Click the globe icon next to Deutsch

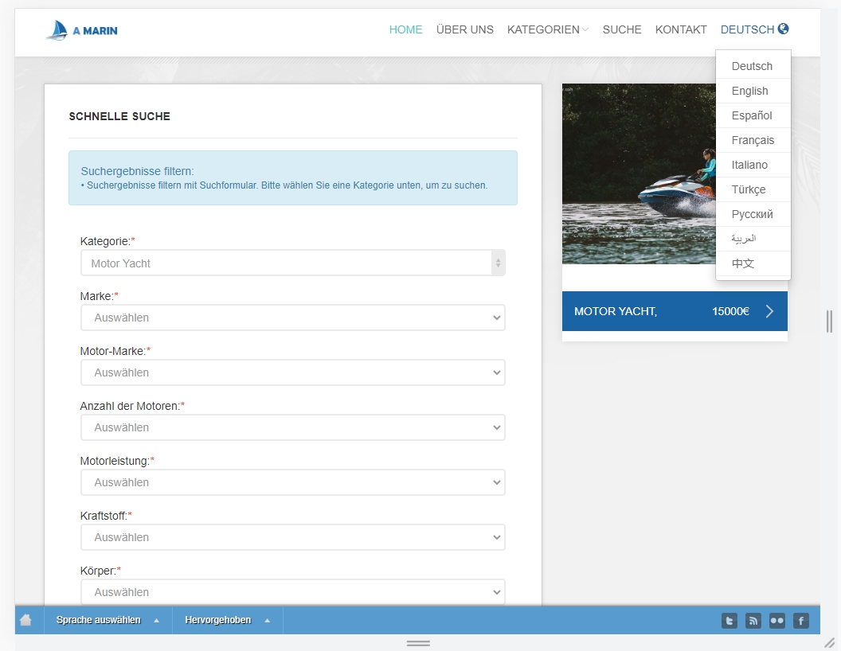click(783, 29)
